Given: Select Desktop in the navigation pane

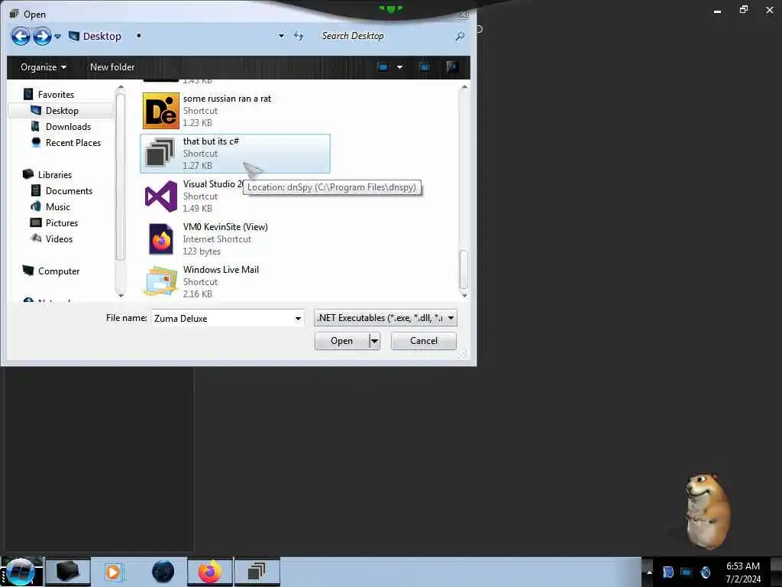Looking at the screenshot, I should point(62,110).
